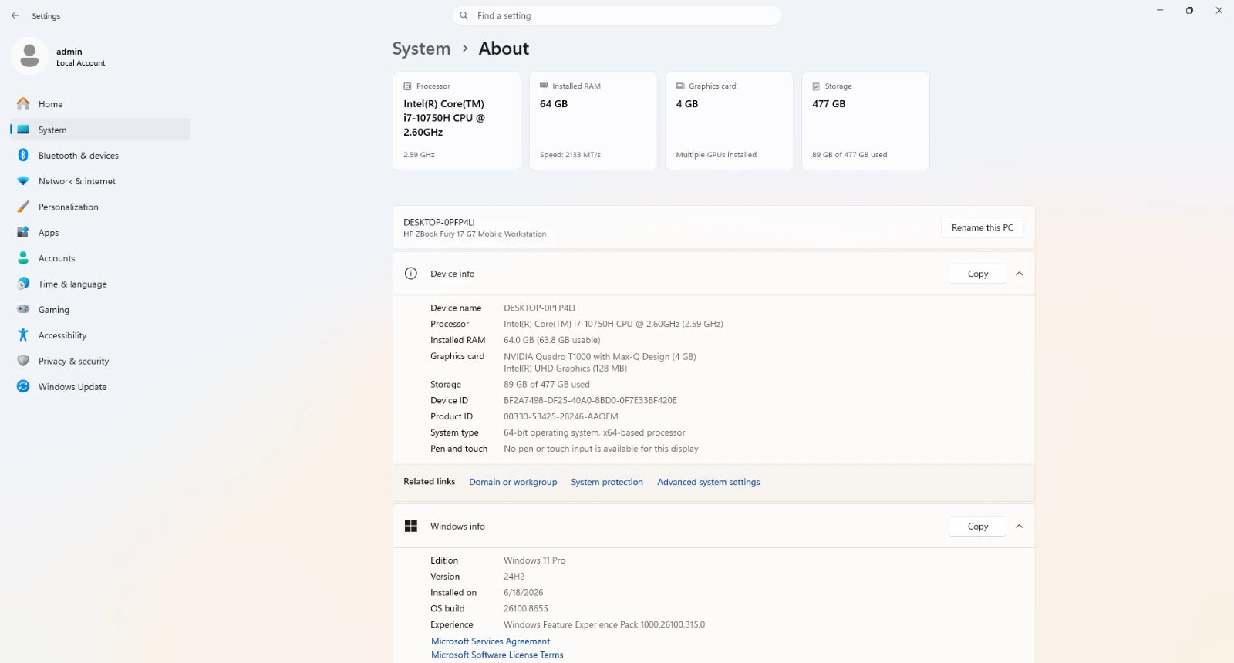Click the Privacy shield icon
The height and width of the screenshot is (663, 1234).
23,361
